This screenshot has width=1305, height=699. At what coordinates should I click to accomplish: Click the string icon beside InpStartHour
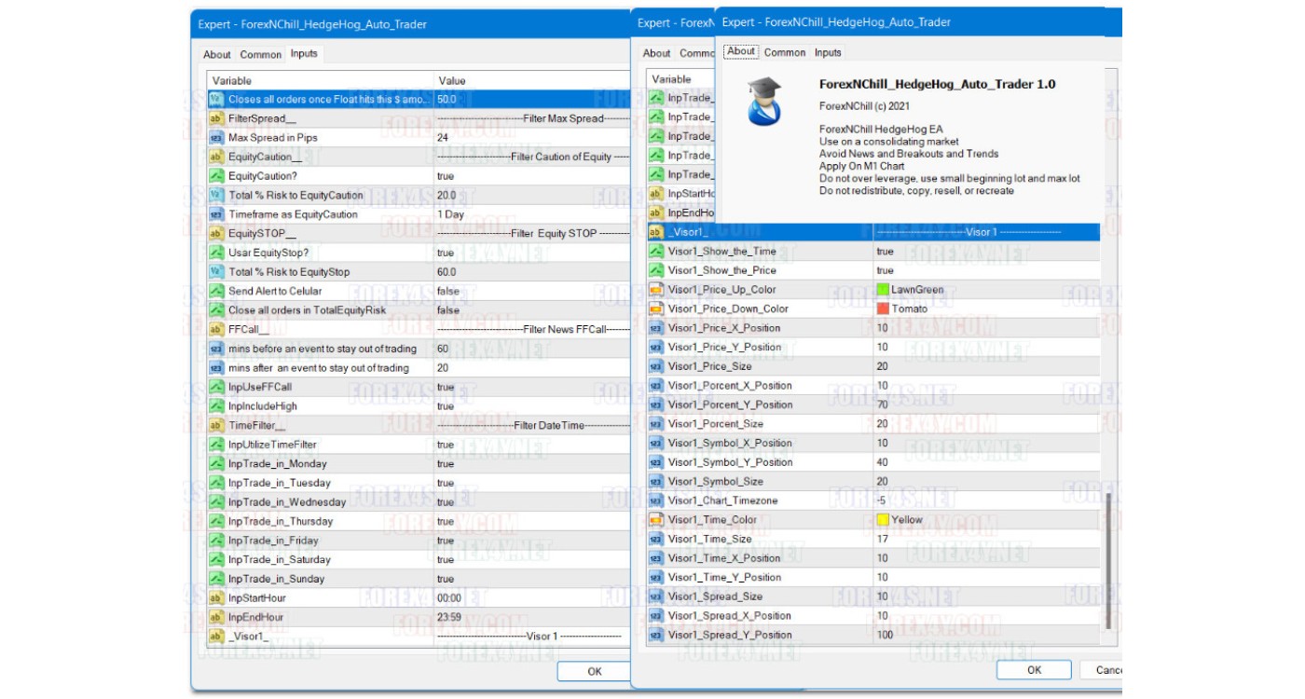[x=215, y=598]
